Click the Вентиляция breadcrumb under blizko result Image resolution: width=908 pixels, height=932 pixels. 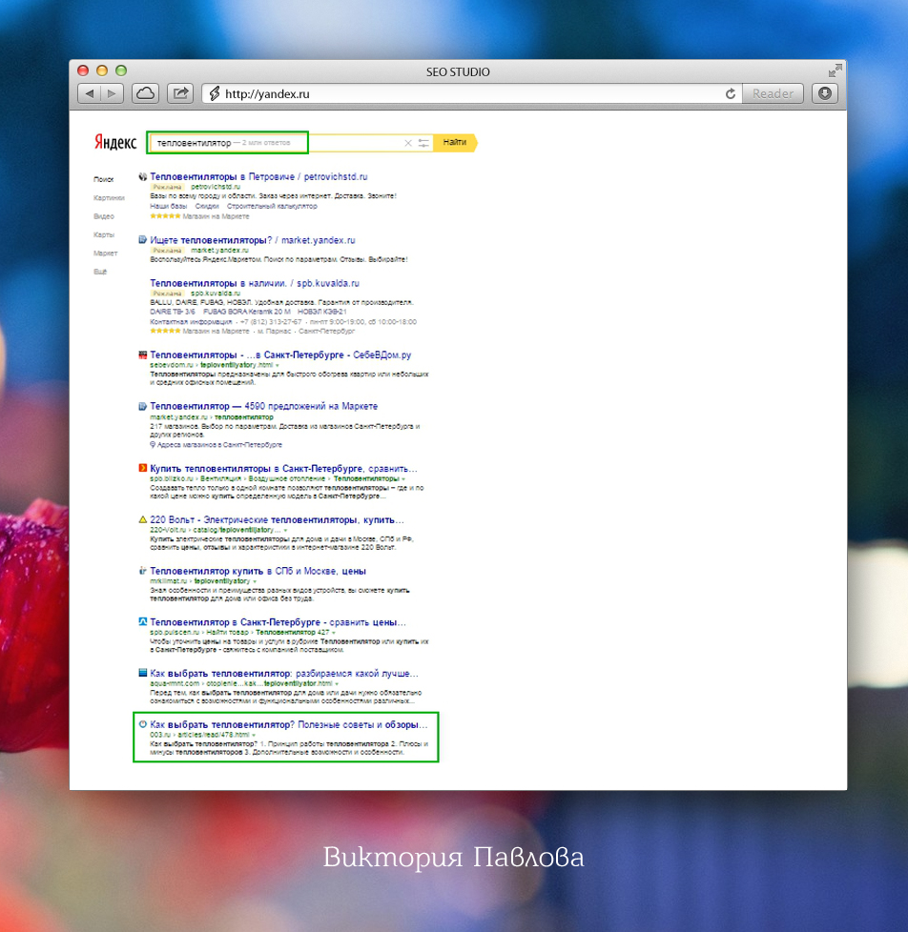[220, 478]
